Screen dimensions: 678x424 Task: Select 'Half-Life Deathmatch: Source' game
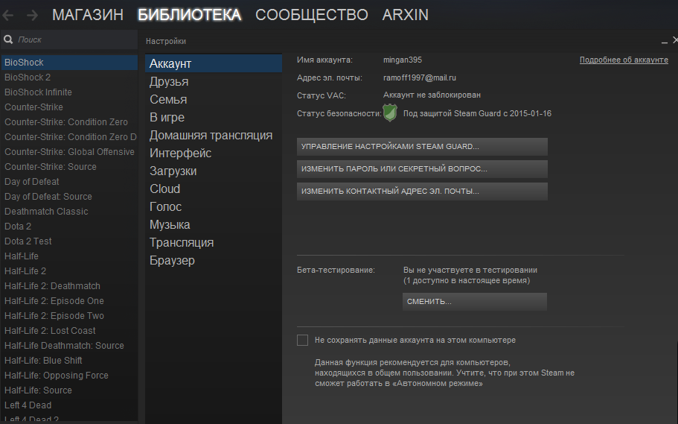tap(69, 346)
